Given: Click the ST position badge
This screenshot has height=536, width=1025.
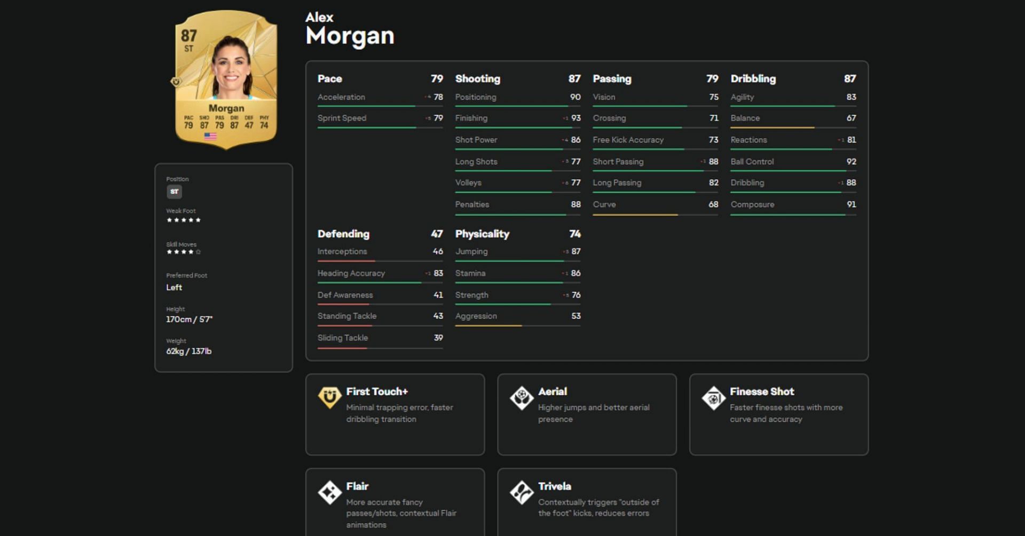Looking at the screenshot, I should [x=174, y=192].
